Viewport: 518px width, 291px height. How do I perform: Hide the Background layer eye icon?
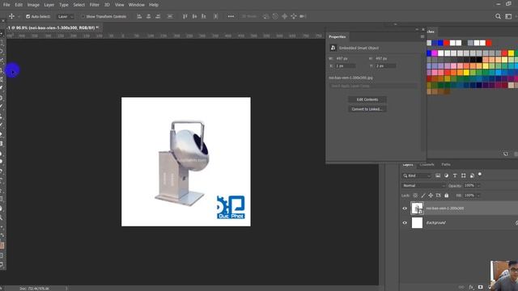pos(405,223)
